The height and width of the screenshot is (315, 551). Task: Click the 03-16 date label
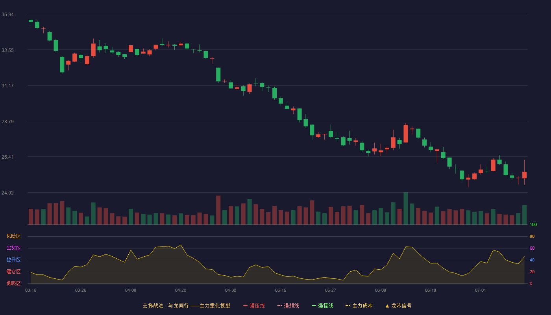[31, 290]
